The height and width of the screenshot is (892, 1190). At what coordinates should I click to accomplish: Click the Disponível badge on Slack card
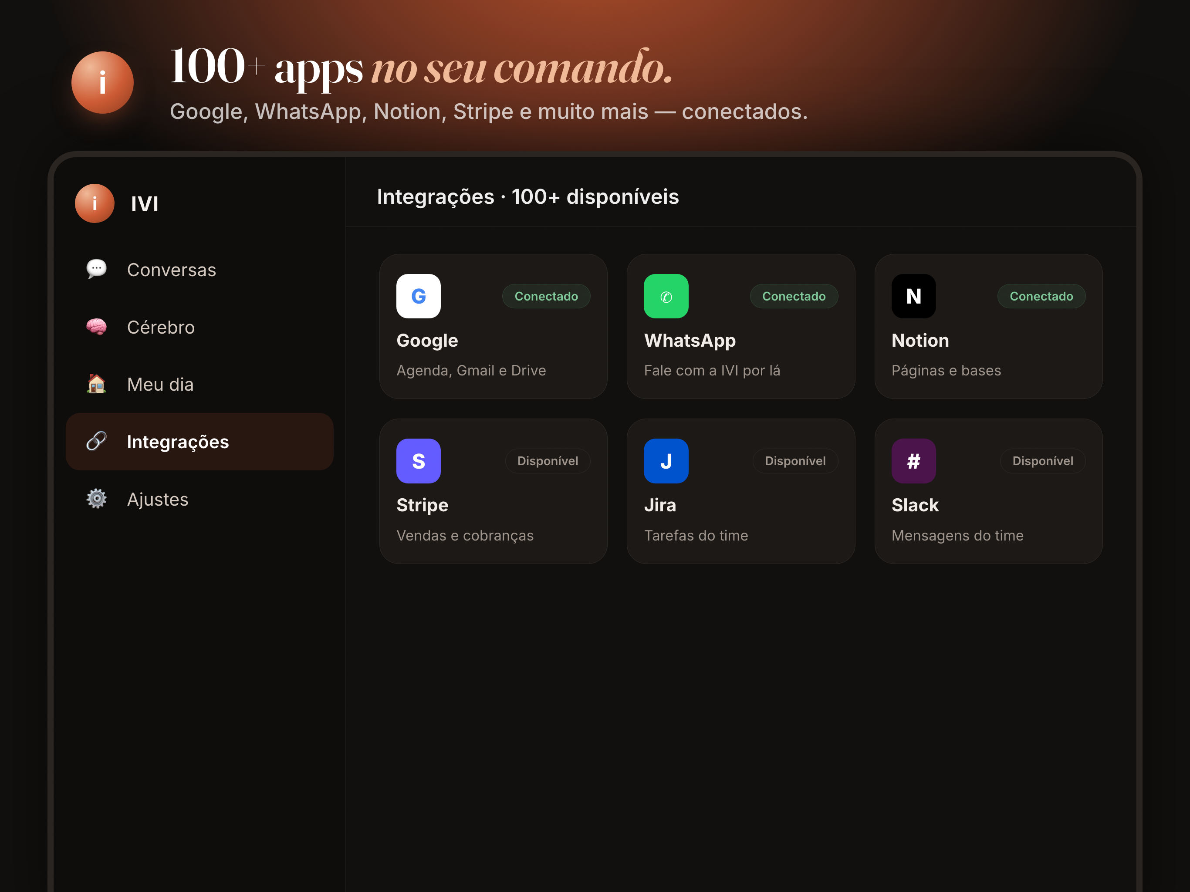1043,460
